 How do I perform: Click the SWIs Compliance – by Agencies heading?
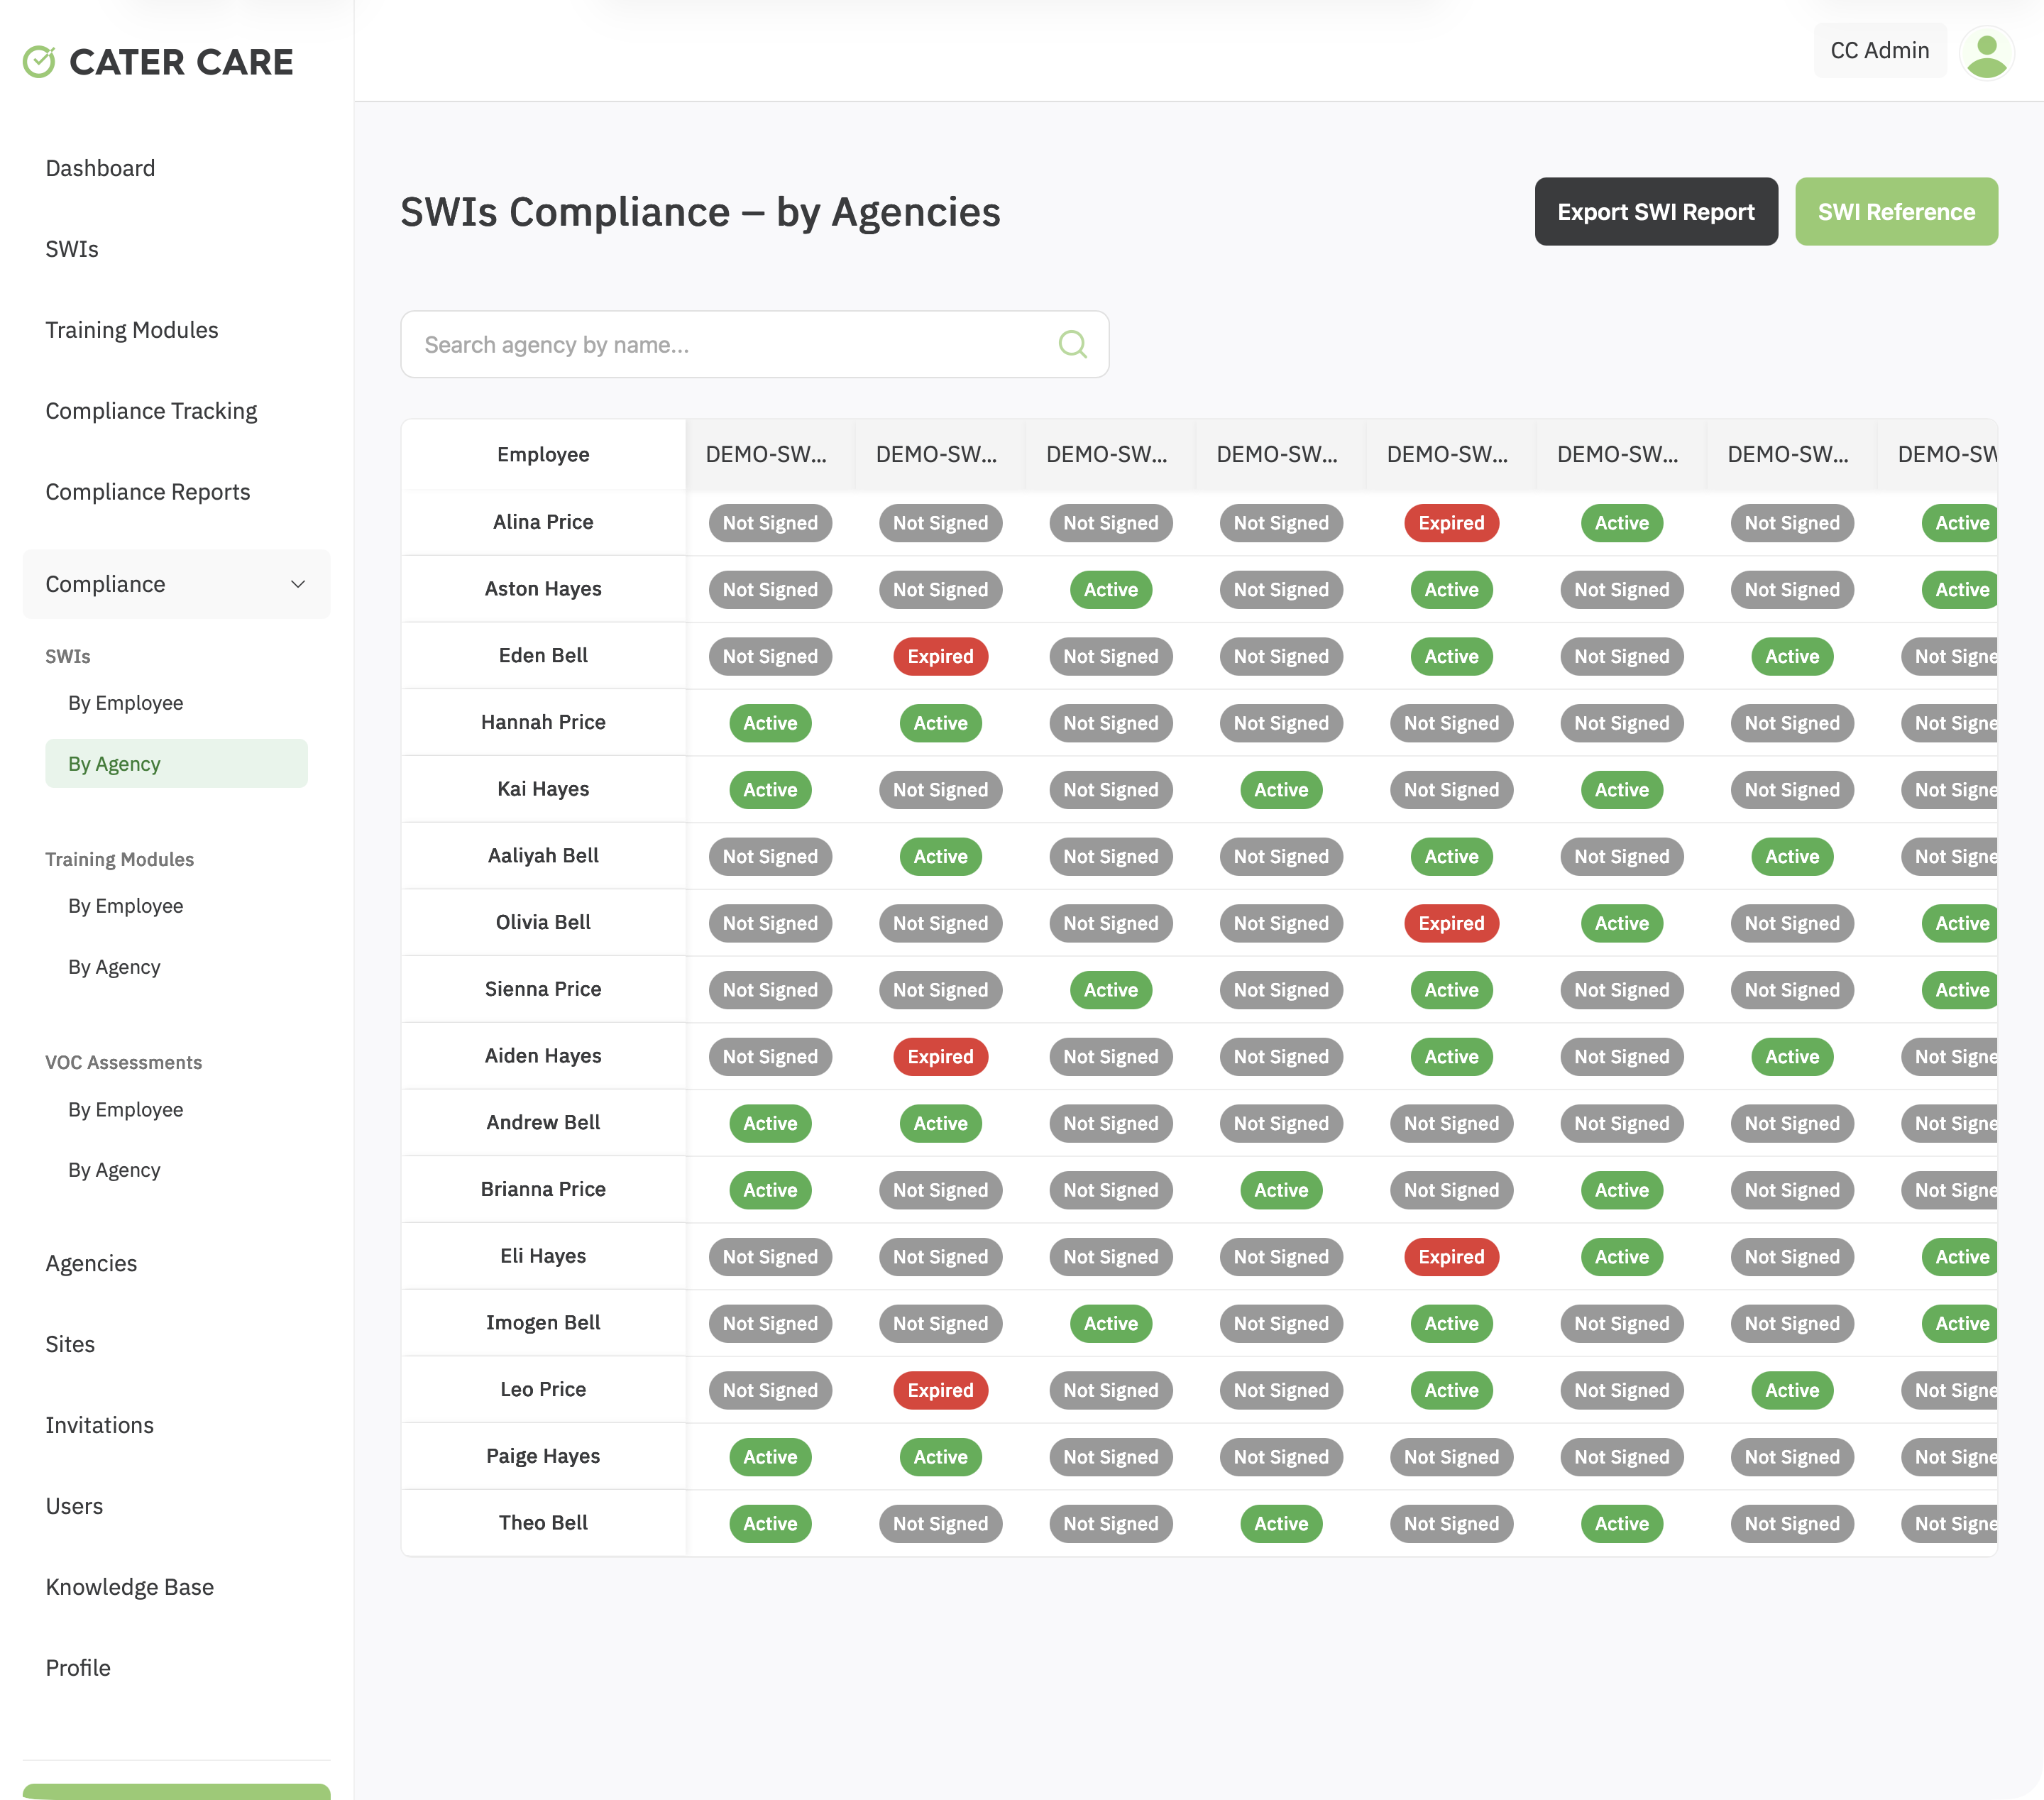click(x=700, y=212)
